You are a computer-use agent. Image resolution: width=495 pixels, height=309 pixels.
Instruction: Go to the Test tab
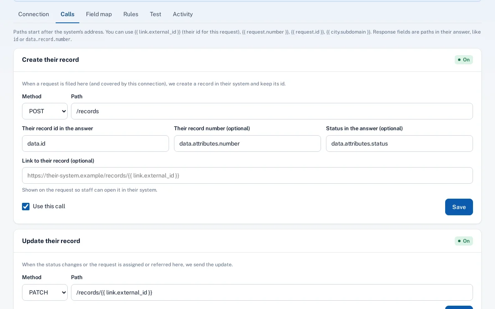coord(155,14)
